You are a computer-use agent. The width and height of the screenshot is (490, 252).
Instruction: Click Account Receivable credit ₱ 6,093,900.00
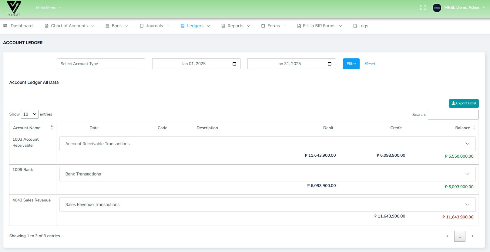coord(391,155)
